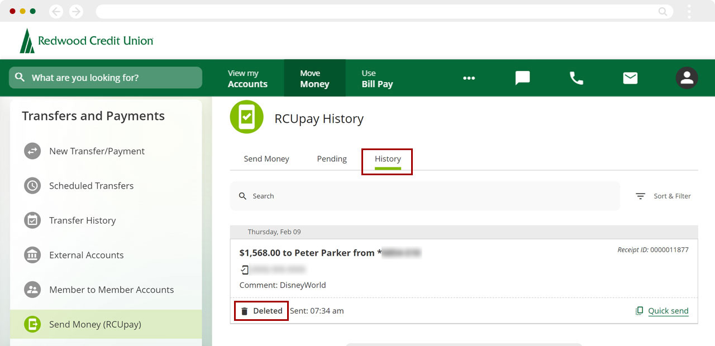The height and width of the screenshot is (346, 715).
Task: Click the phone icon below the Peter Parker transaction
Action: (x=244, y=270)
